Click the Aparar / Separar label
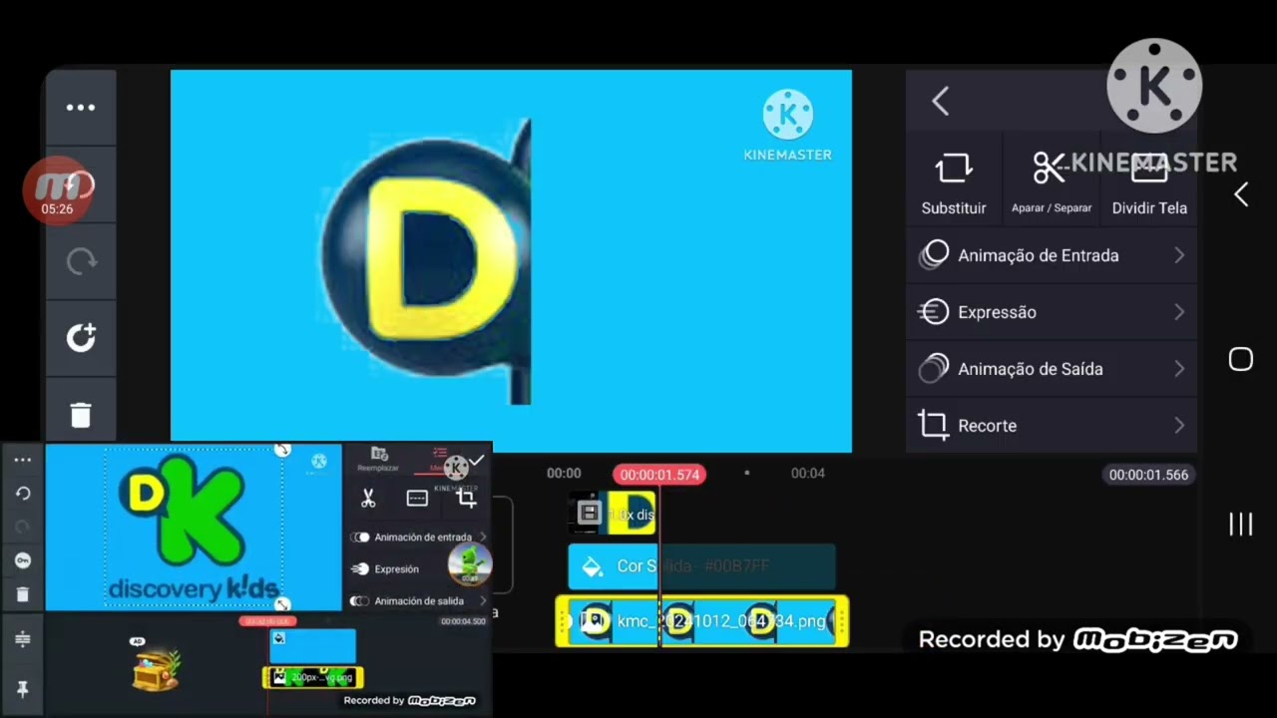 pyautogui.click(x=1052, y=208)
